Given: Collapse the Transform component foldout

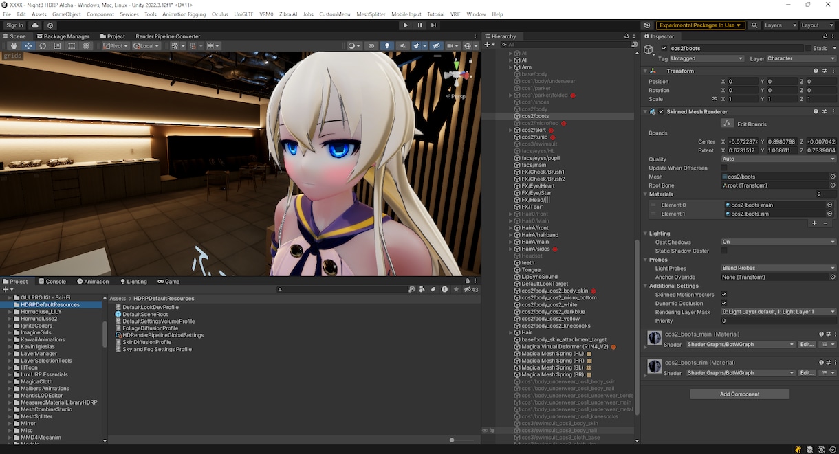Looking at the screenshot, I should click(x=645, y=71).
